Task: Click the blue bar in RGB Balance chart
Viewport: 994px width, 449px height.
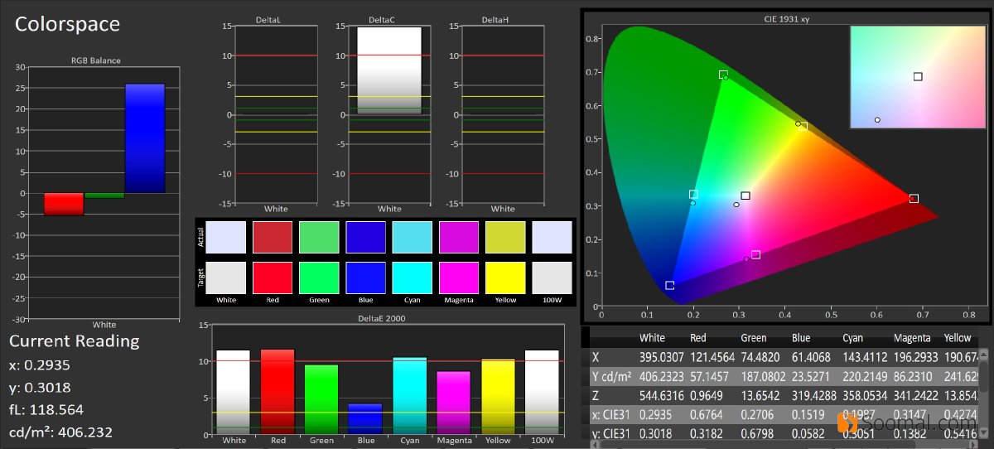Action: [x=145, y=138]
